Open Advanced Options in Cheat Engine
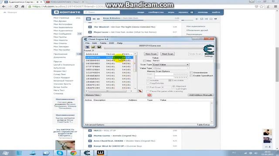Image resolution: width=279 pixels, height=156 pixels. [x=95, y=125]
